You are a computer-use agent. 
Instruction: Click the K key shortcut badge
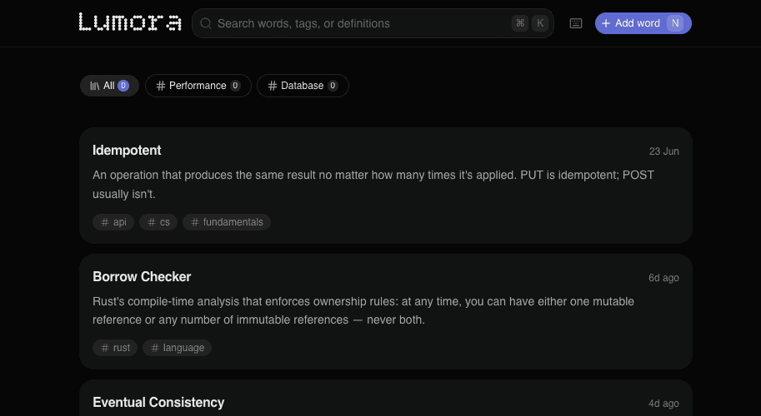tap(539, 23)
